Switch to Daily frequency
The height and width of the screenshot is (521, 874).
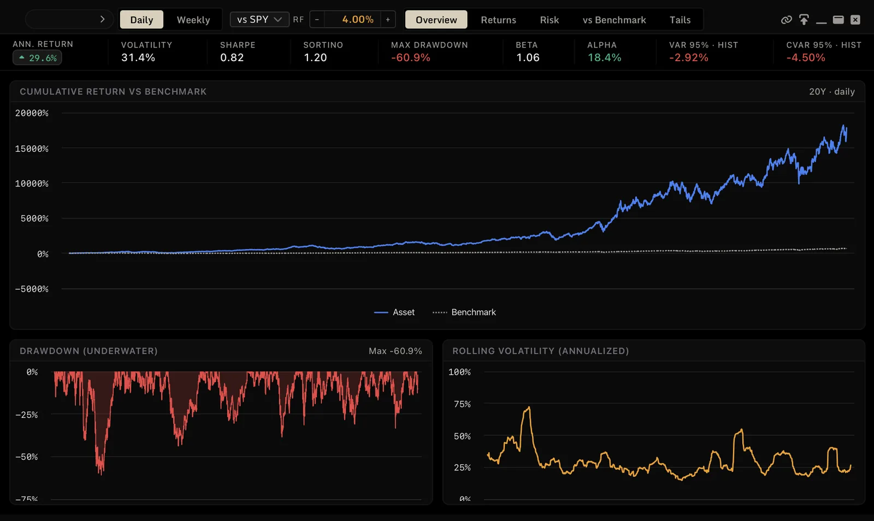point(141,20)
